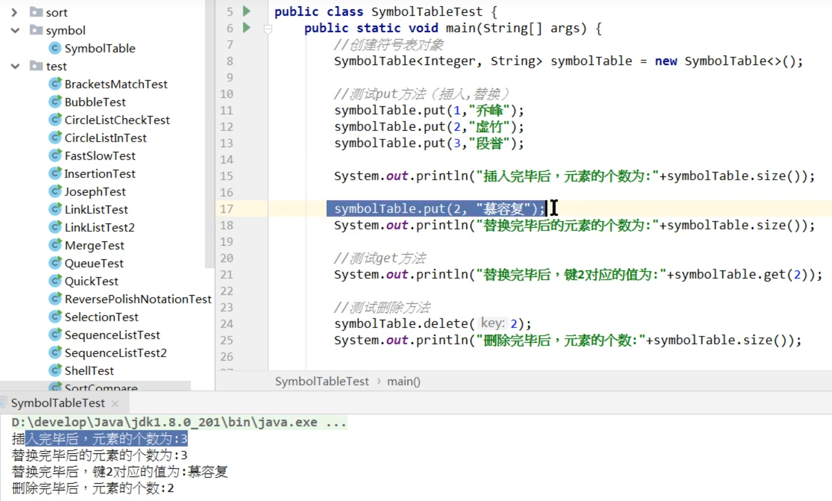
Task: Select ShellTest in project tree
Action: click(89, 371)
